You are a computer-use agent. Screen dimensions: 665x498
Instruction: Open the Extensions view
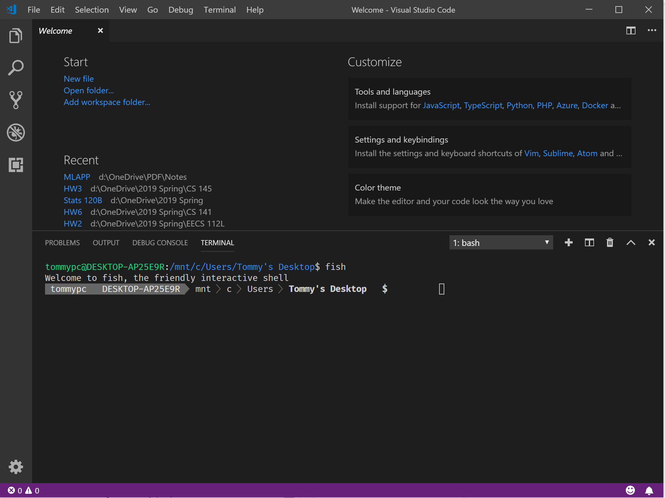15,165
